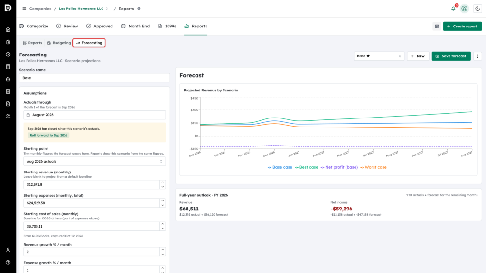The height and width of the screenshot is (273, 486).
Task: Open the account avatar icon
Action: coord(464,9)
